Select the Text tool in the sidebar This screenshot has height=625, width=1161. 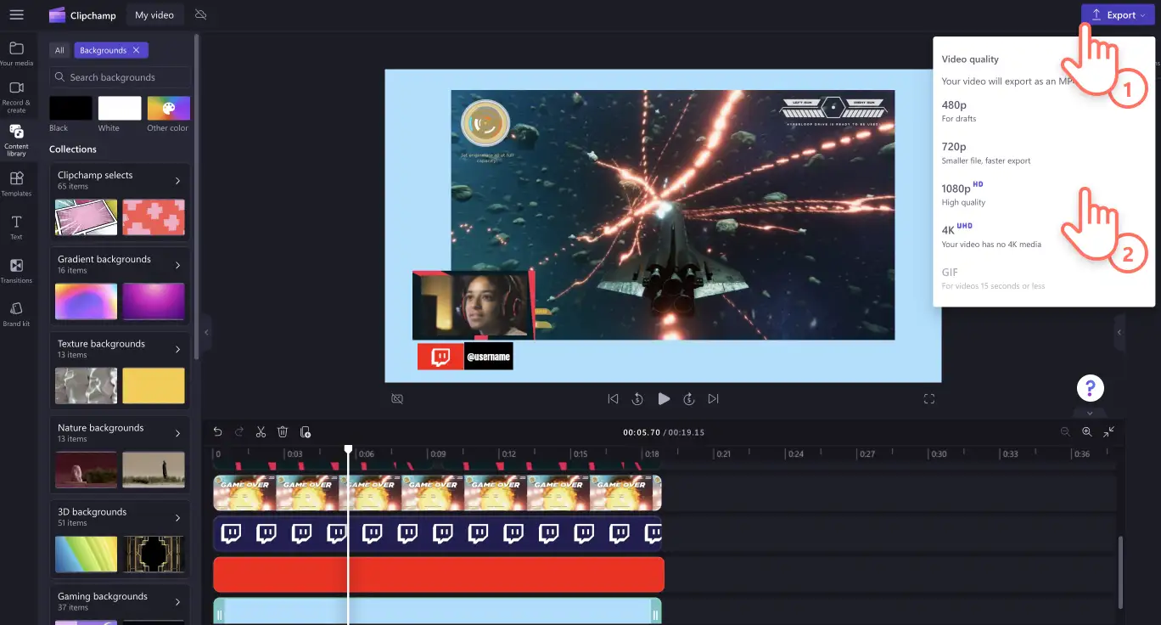pos(16,227)
